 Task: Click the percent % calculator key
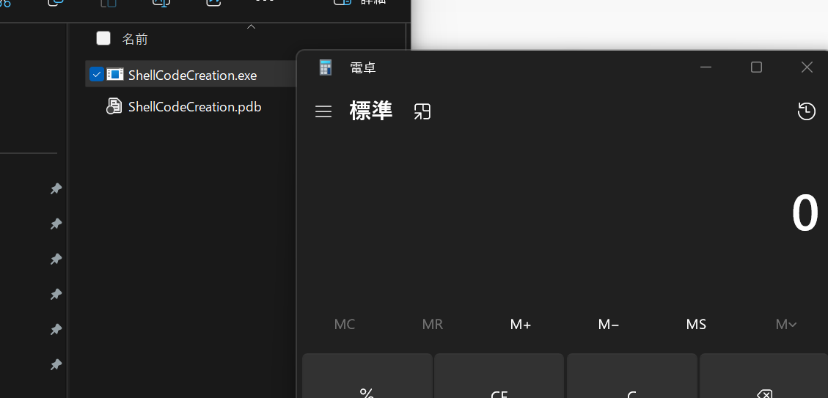click(x=367, y=376)
